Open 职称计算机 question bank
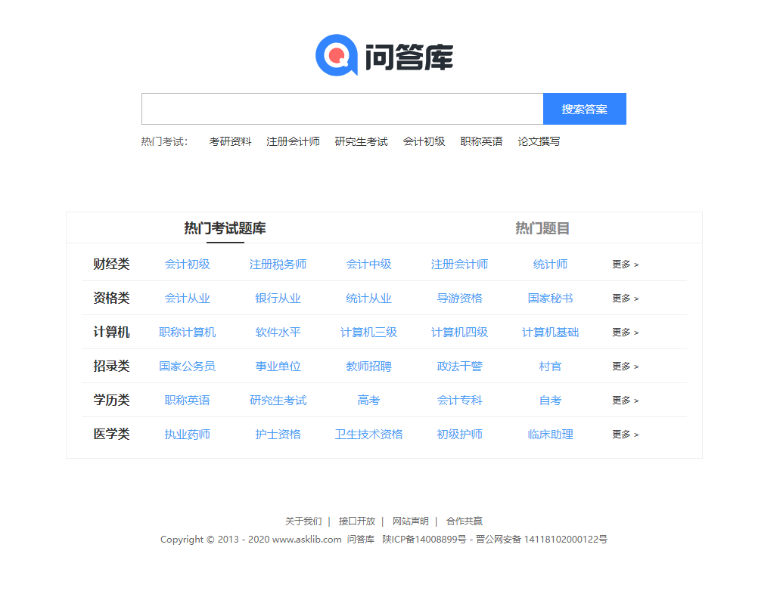Image resolution: width=783 pixels, height=594 pixels. (188, 333)
